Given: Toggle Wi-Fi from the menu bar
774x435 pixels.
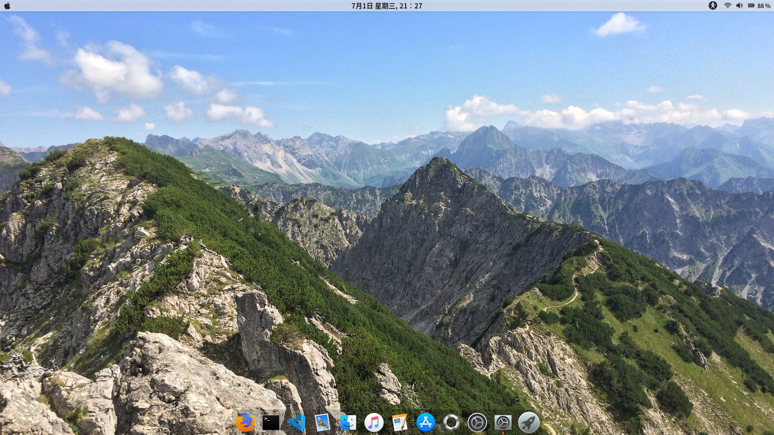Looking at the screenshot, I should [x=728, y=6].
